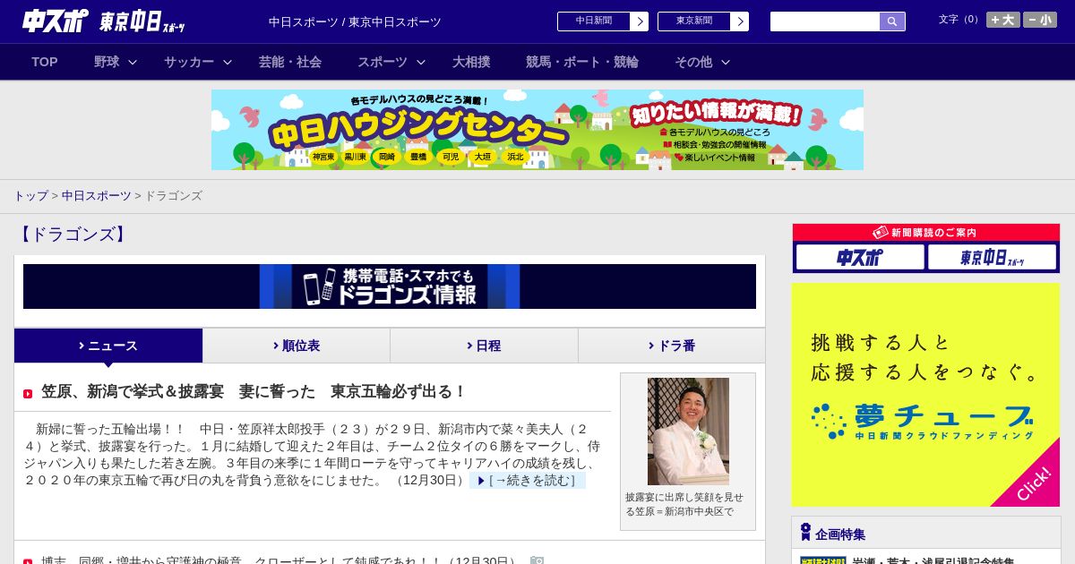Expand the 野球 dropdown chevron
The width and height of the screenshot is (1075, 564).
[133, 63]
